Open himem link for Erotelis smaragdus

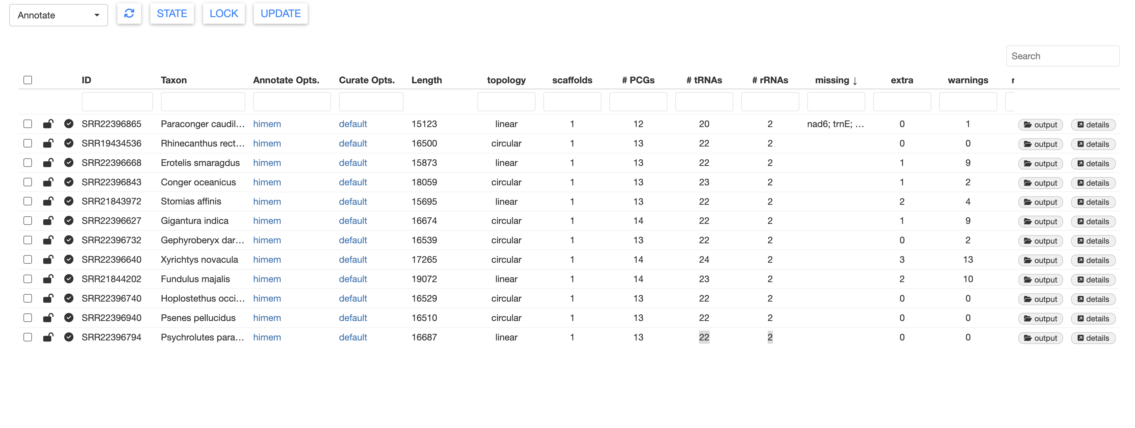tap(266, 163)
